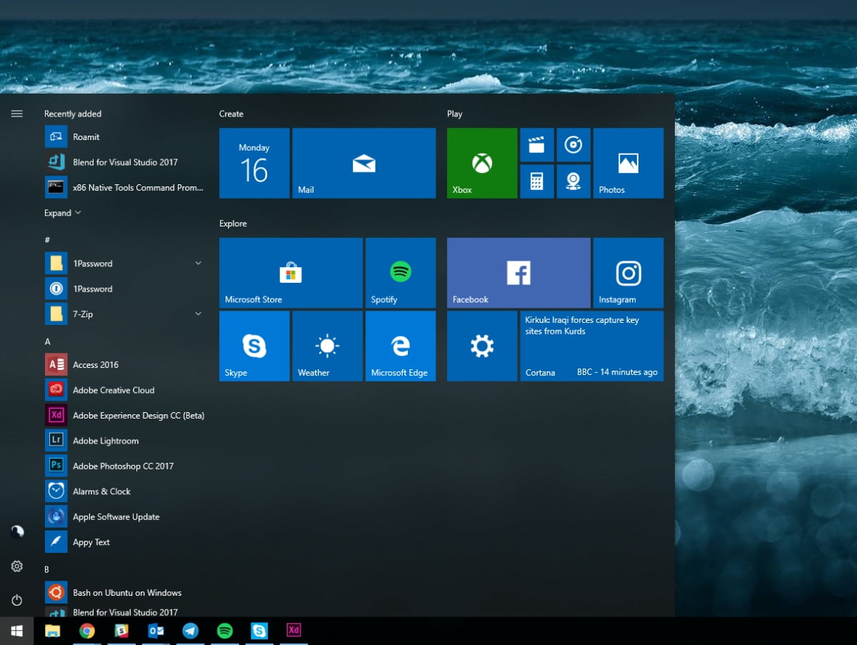
Task: Open the Skype tile
Action: pyautogui.click(x=254, y=346)
